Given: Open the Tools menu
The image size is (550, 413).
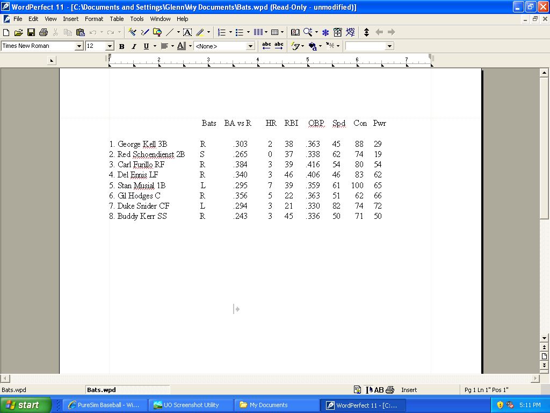Looking at the screenshot, I should pyautogui.click(x=137, y=19).
